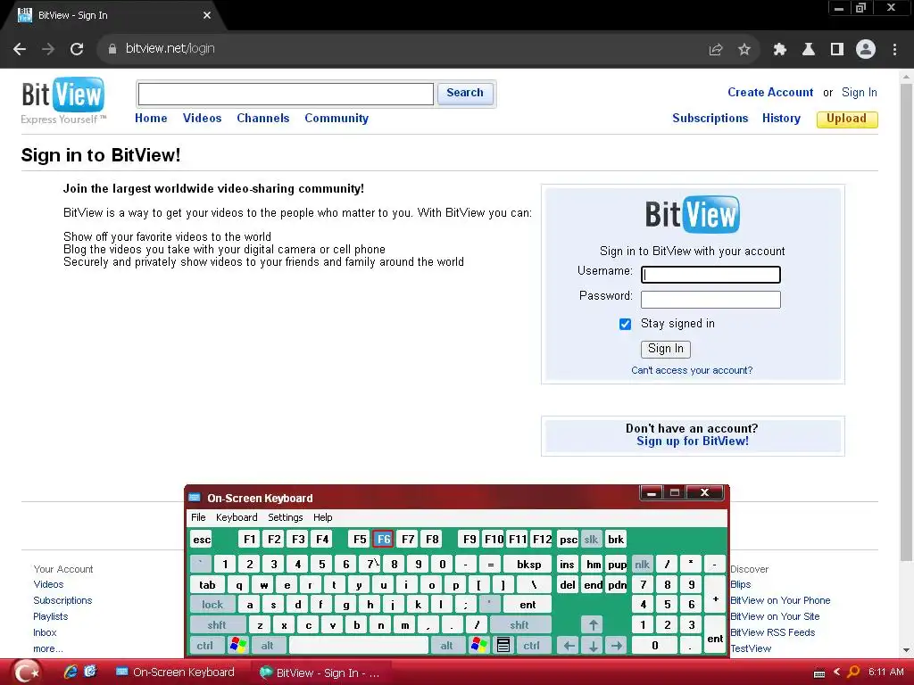The width and height of the screenshot is (914, 685).
Task: Click the left arrow key on keyboard
Action: click(569, 646)
